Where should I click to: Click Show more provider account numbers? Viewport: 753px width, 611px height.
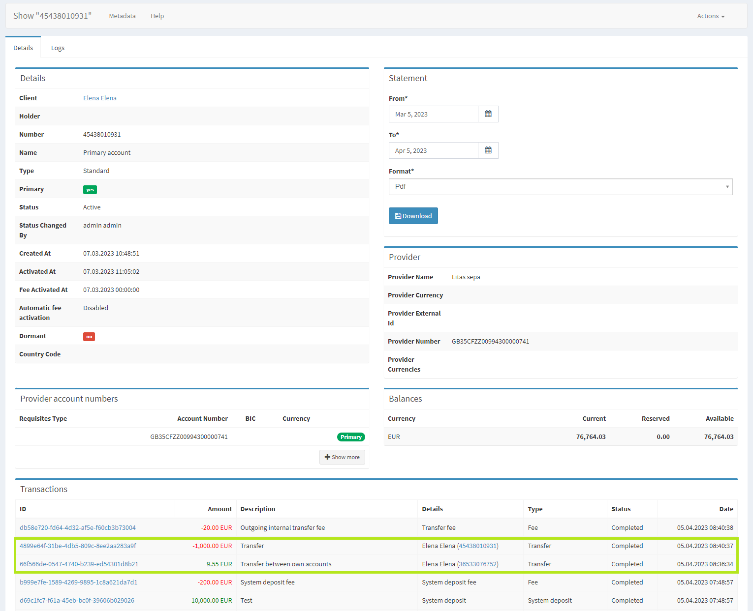pos(342,457)
